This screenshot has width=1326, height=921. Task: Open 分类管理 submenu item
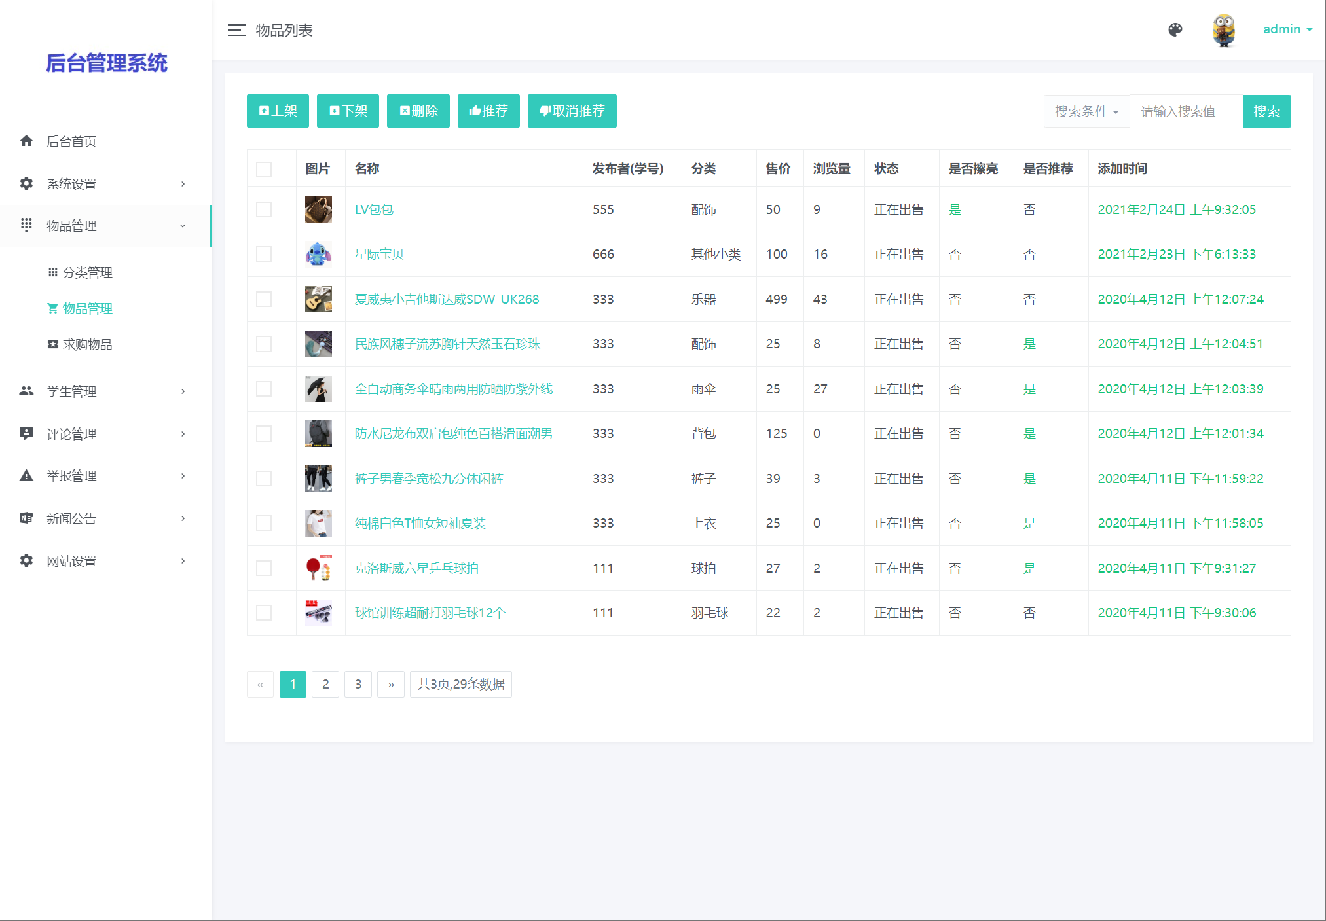point(87,272)
